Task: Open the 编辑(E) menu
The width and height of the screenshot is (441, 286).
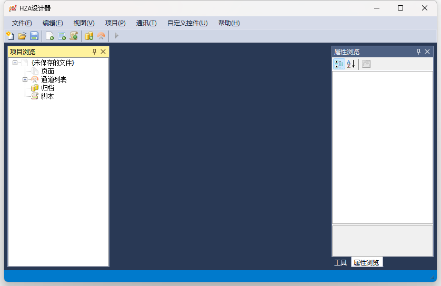Action: (53, 23)
